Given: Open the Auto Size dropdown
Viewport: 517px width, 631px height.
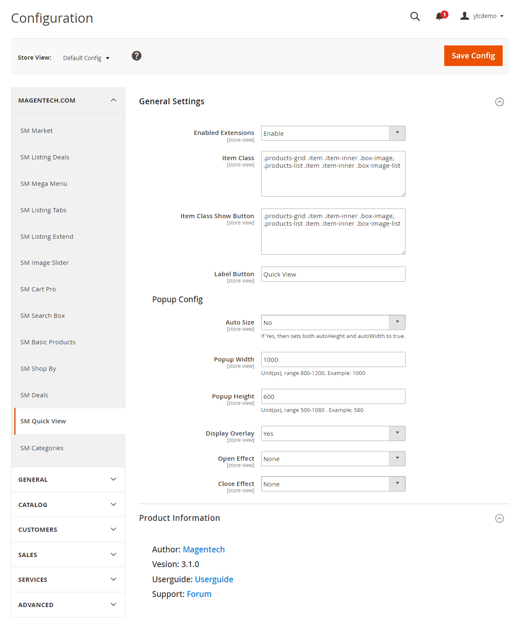Looking at the screenshot, I should point(333,322).
